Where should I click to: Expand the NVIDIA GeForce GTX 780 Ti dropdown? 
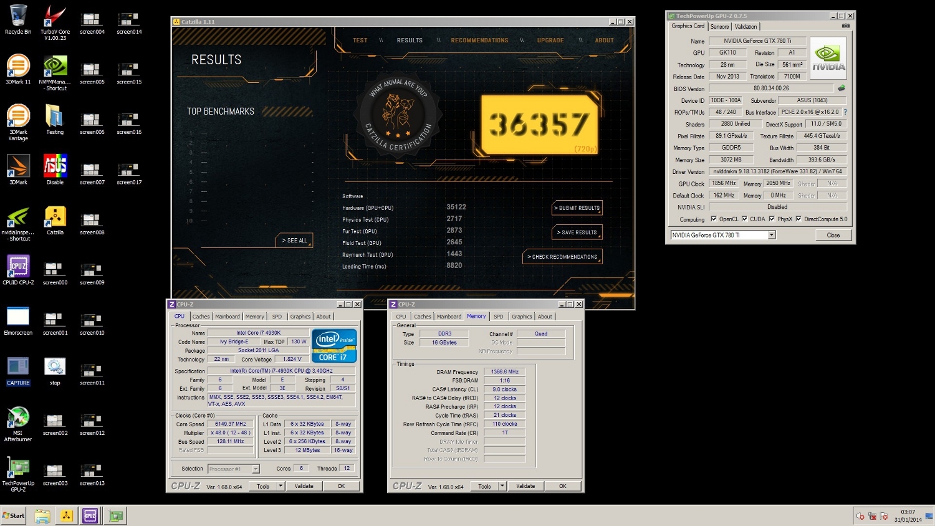point(772,235)
